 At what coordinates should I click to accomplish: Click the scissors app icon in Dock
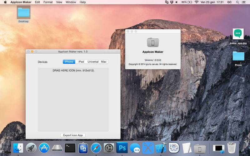point(148,148)
